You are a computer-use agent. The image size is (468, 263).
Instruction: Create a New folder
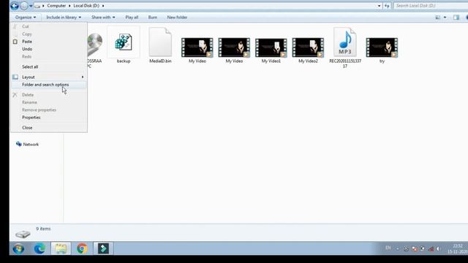point(177,18)
